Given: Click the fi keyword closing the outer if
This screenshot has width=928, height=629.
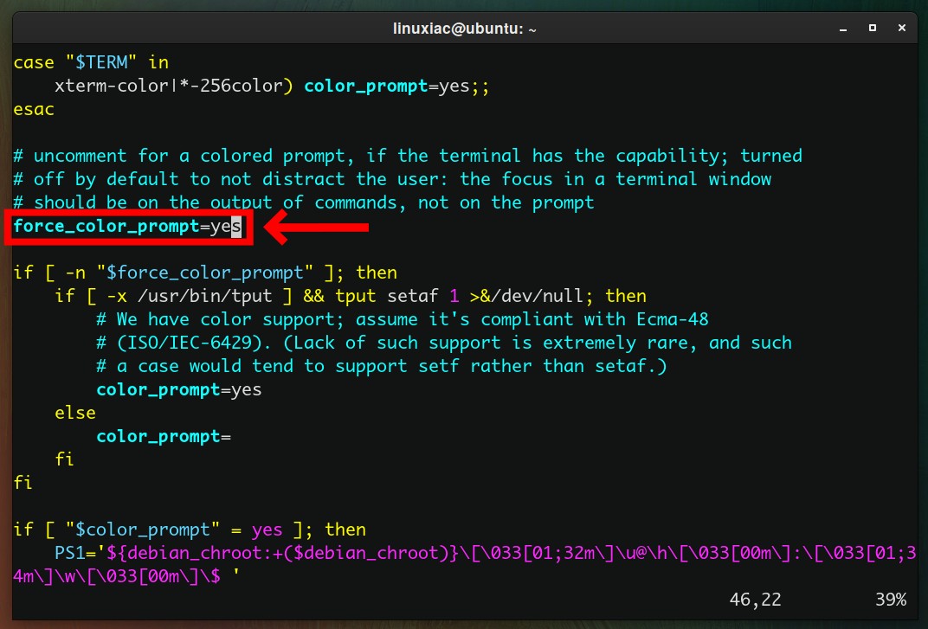Looking at the screenshot, I should tap(22, 483).
